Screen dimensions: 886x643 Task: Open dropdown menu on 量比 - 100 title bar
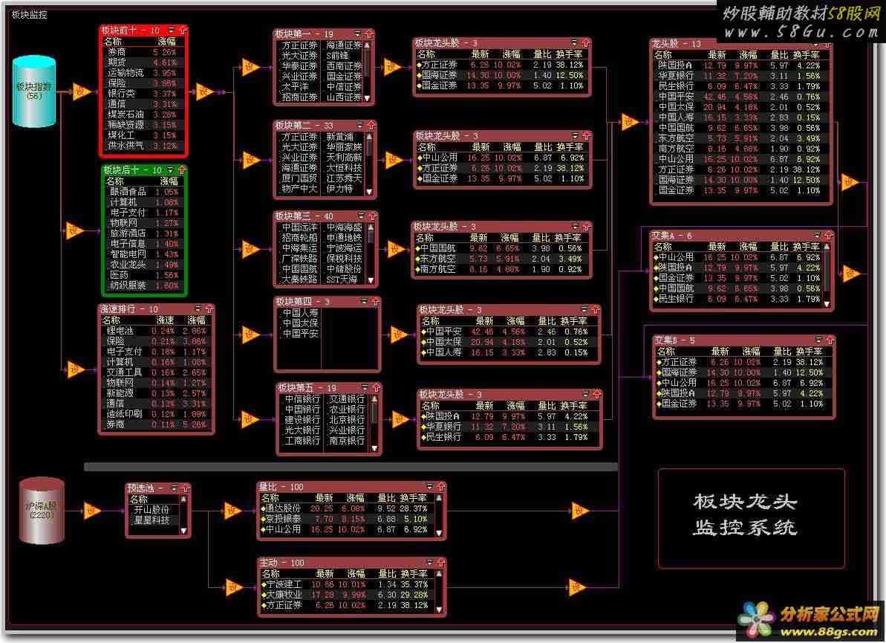click(x=429, y=486)
